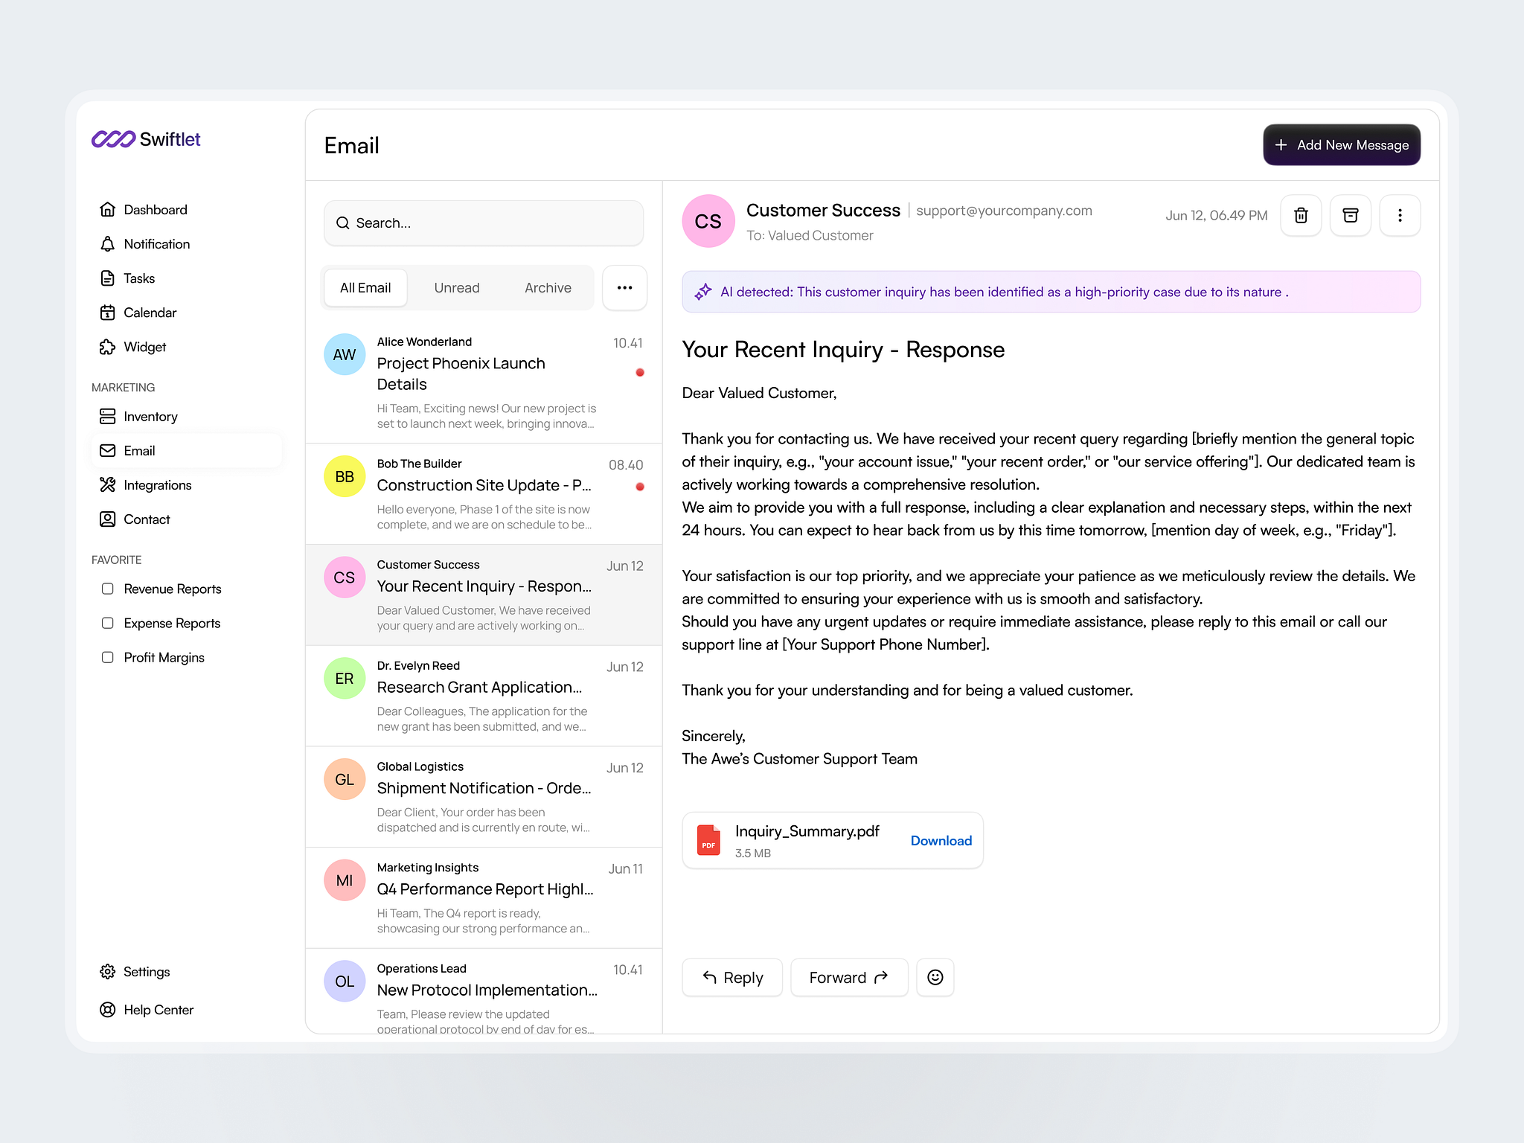Click the red PDF attachment icon
This screenshot has width=1524, height=1143.
[708, 840]
